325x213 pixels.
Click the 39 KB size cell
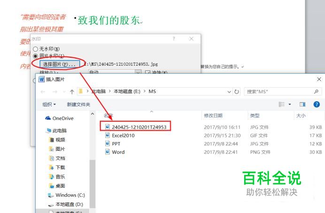(316, 127)
